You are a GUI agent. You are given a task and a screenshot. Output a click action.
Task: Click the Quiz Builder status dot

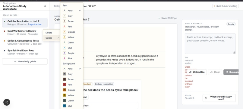point(215,6)
